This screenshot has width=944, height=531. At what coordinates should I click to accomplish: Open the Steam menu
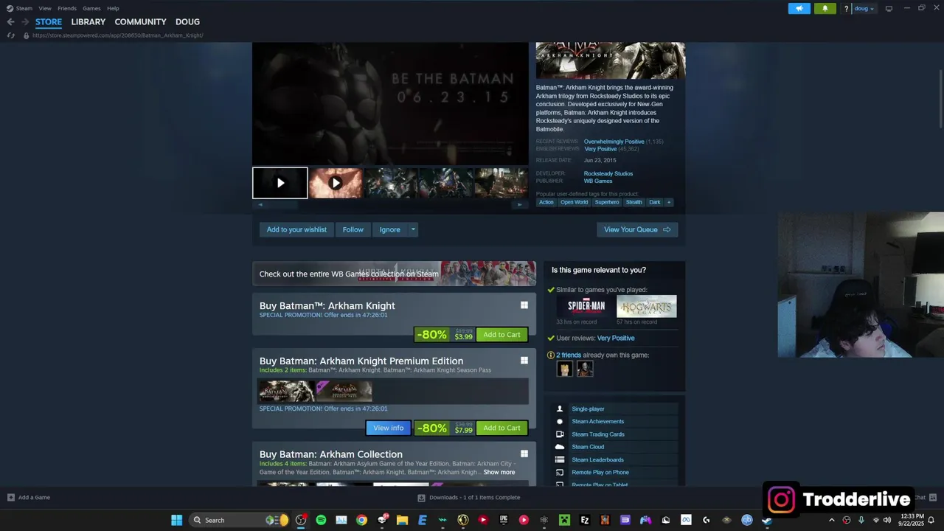click(24, 8)
